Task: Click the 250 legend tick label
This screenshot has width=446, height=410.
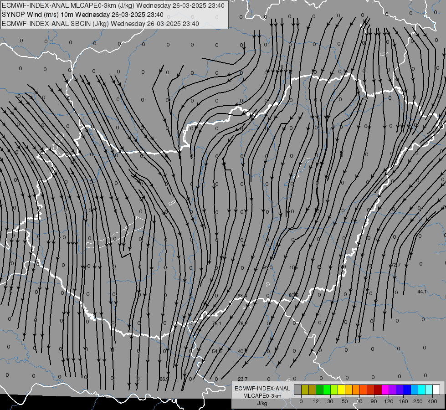Action: click(418, 401)
